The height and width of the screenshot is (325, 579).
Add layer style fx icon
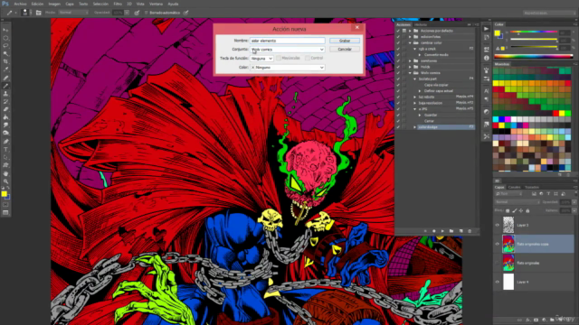pyautogui.click(x=527, y=320)
